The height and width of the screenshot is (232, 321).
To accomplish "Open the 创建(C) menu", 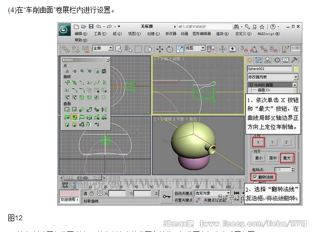I will click(x=153, y=34).
